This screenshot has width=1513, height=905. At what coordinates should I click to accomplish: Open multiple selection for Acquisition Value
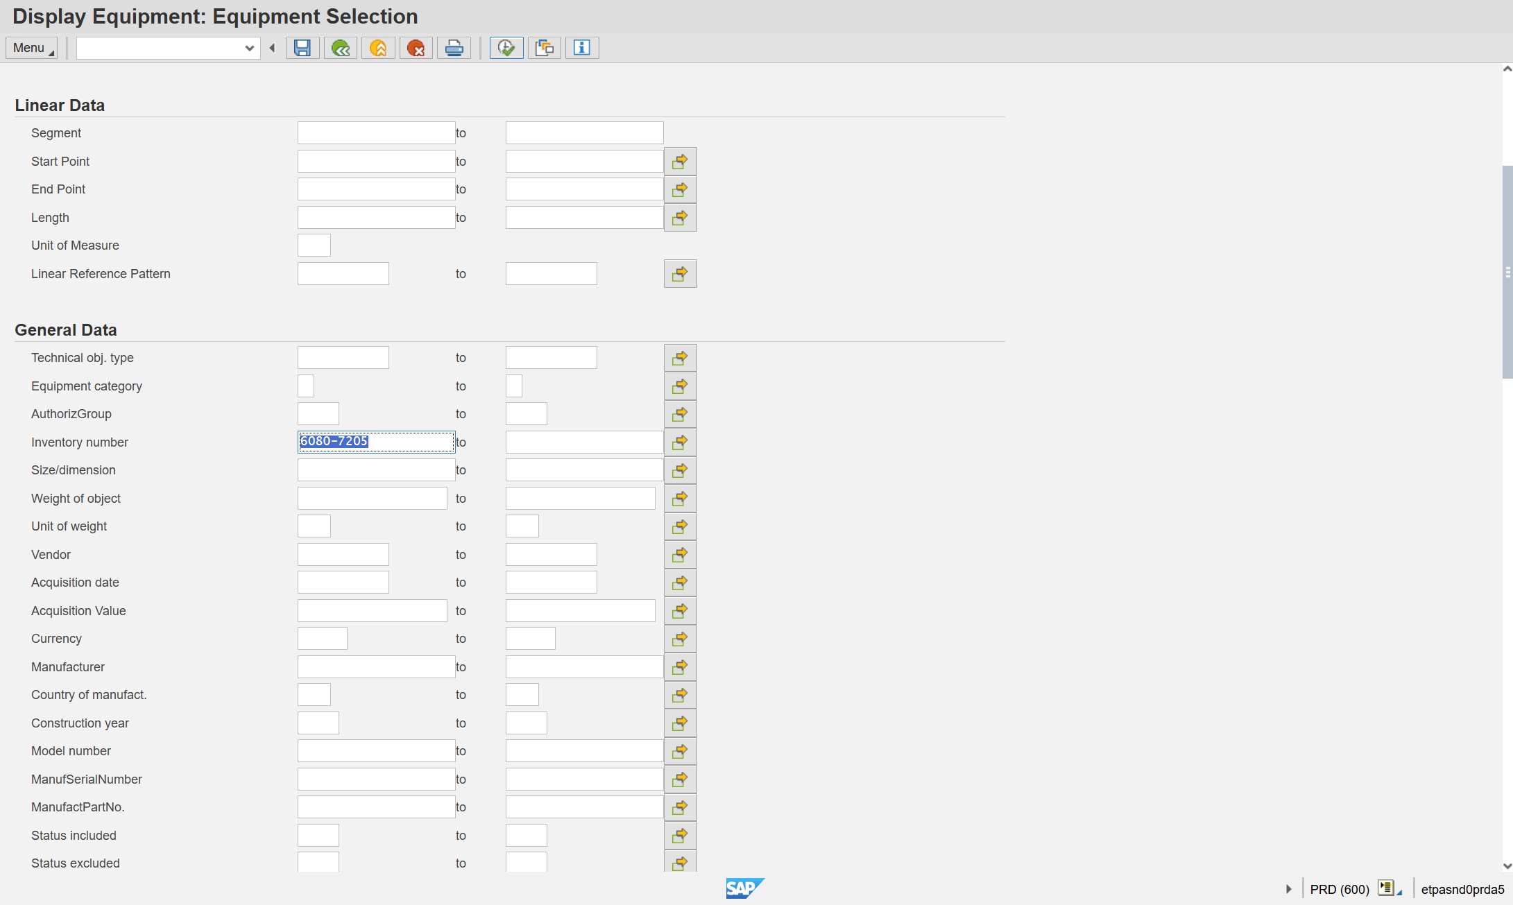pos(681,611)
